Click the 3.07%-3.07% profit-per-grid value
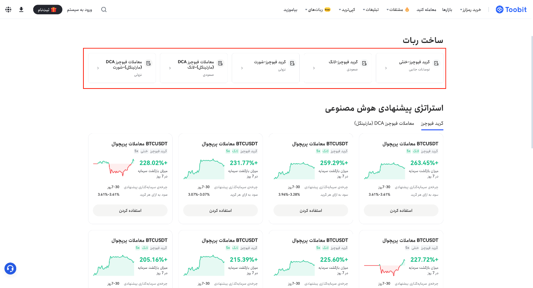This screenshot has width=533, height=288. pyautogui.click(x=199, y=194)
